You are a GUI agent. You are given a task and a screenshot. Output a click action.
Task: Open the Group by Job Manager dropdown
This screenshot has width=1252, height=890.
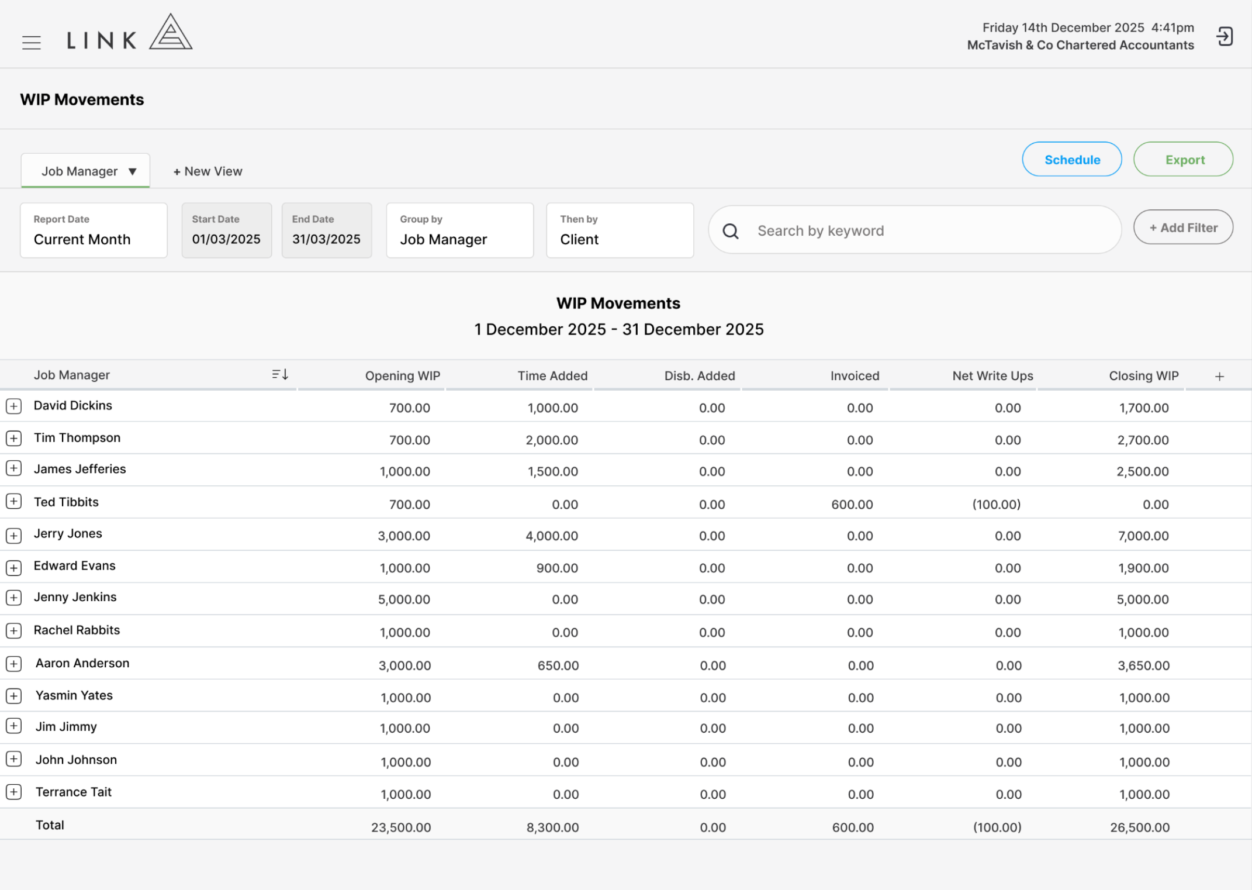click(x=460, y=230)
